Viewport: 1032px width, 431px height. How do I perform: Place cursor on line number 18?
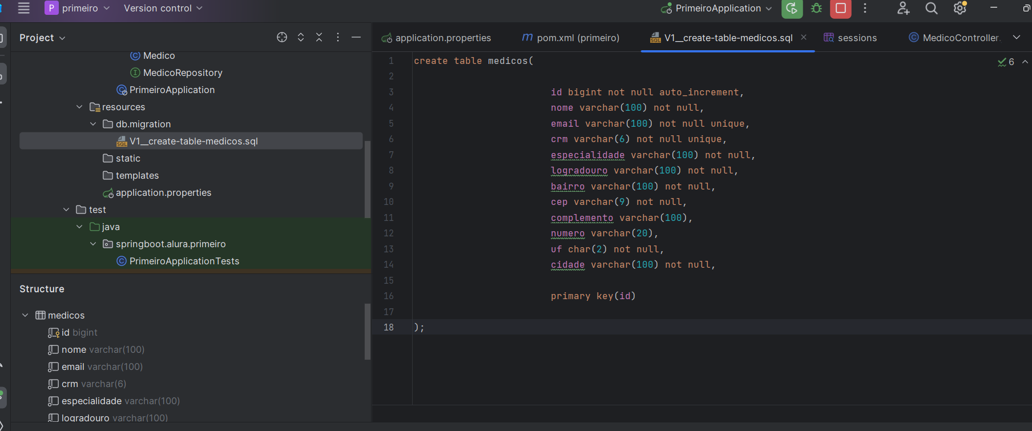coord(389,327)
